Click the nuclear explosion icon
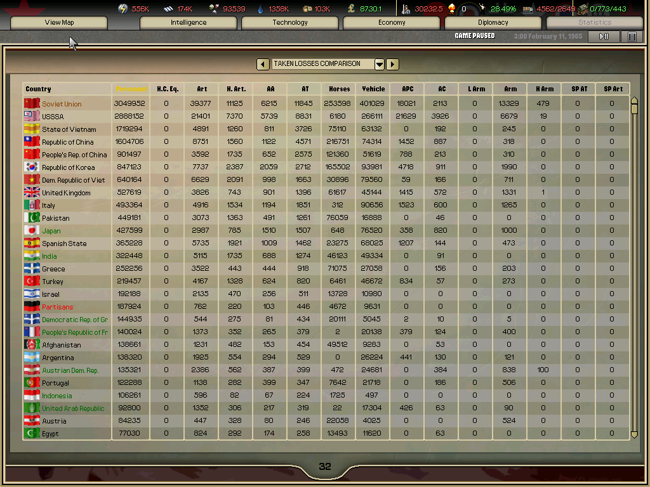The height and width of the screenshot is (487, 650). click(x=452, y=9)
